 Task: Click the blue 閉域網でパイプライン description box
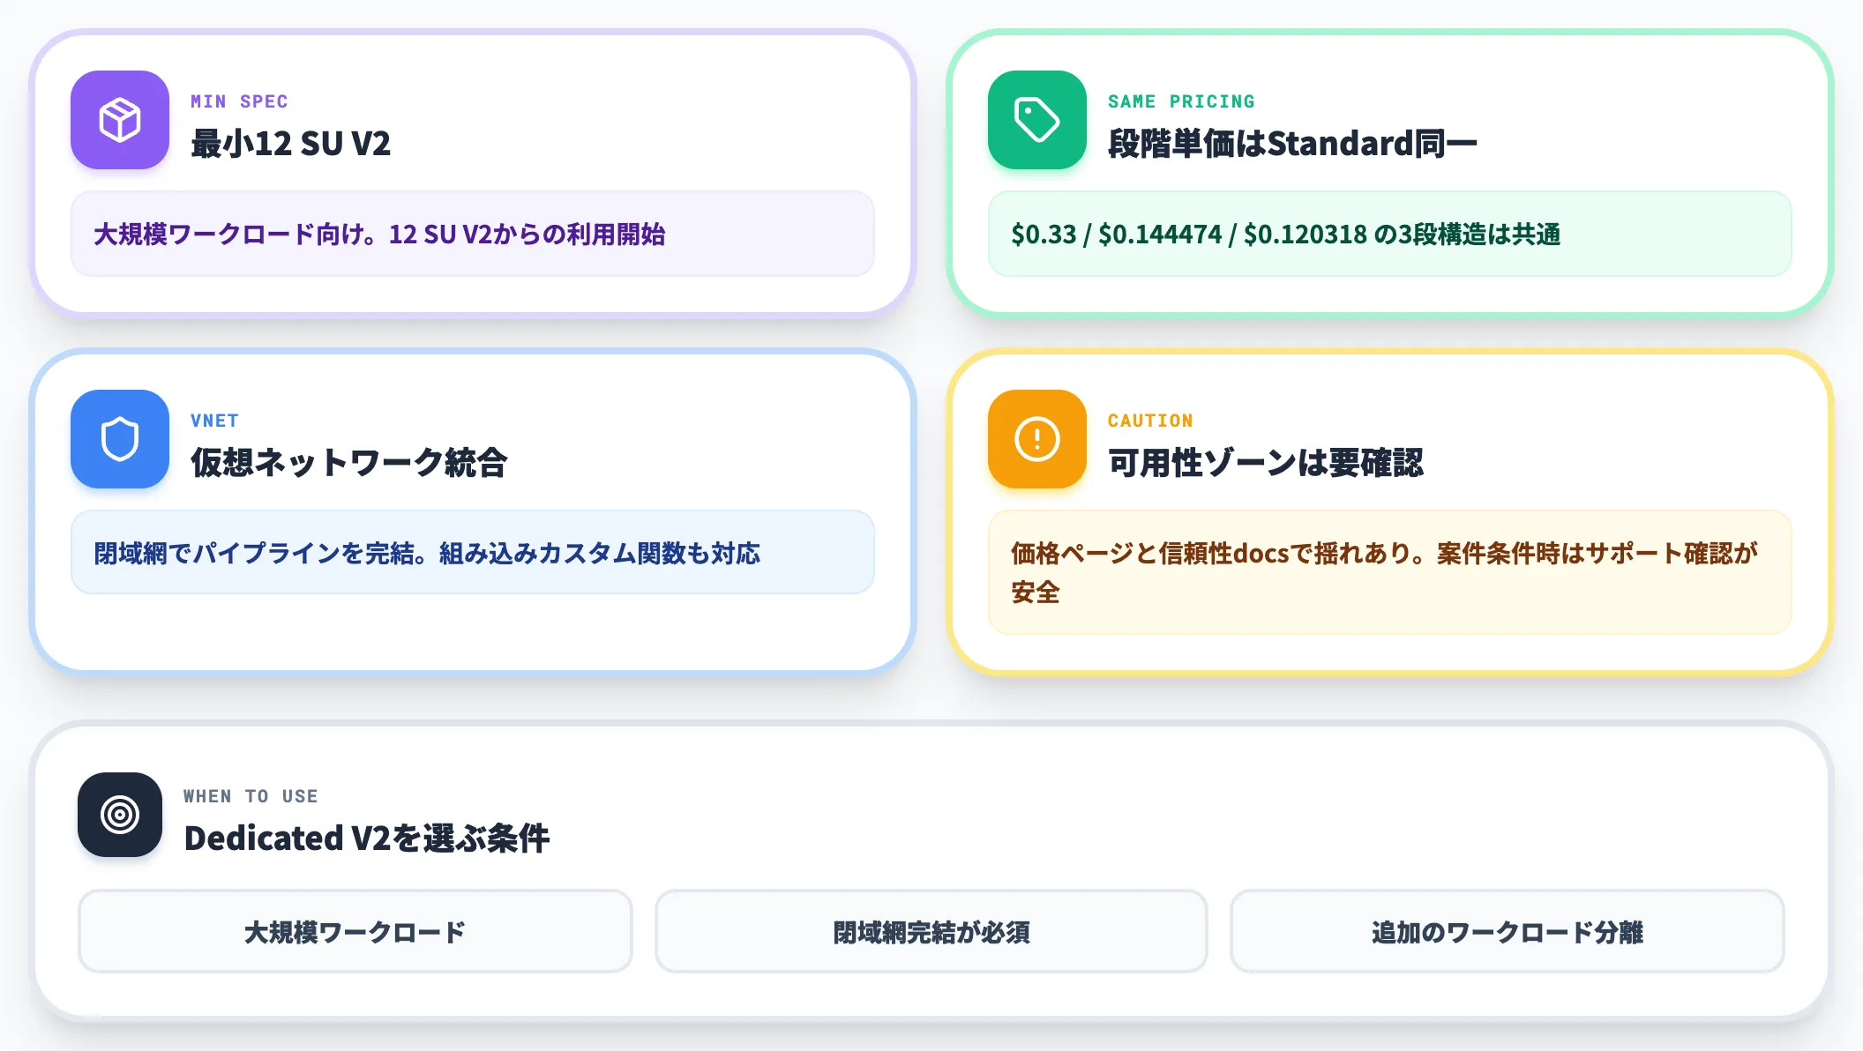coord(473,552)
